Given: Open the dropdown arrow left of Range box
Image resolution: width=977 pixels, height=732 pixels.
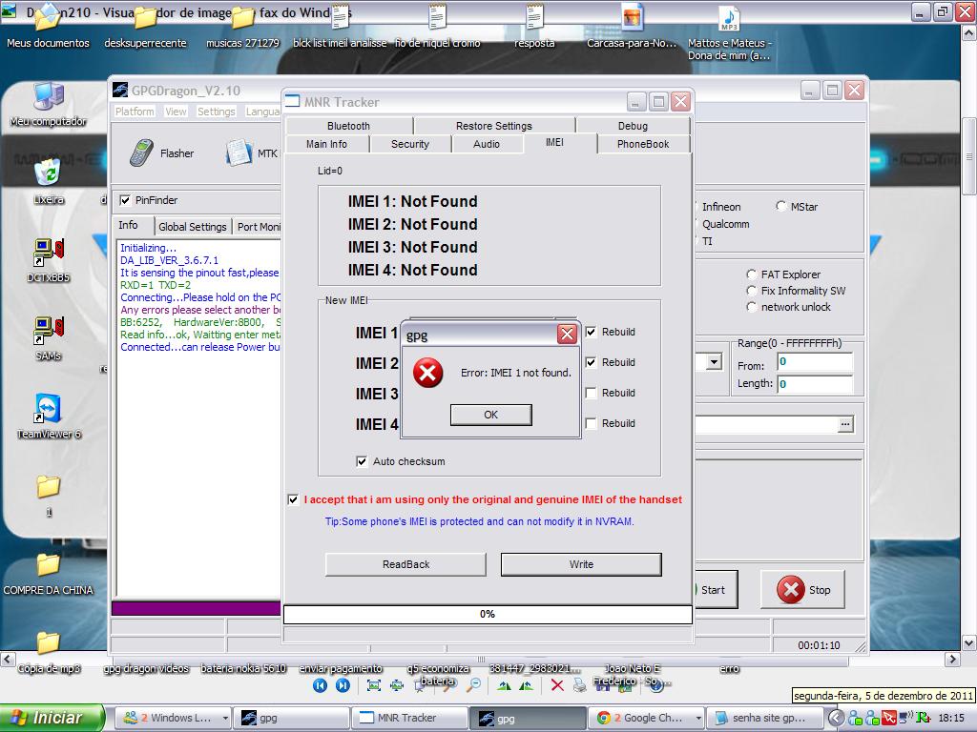Looking at the screenshot, I should click(714, 361).
